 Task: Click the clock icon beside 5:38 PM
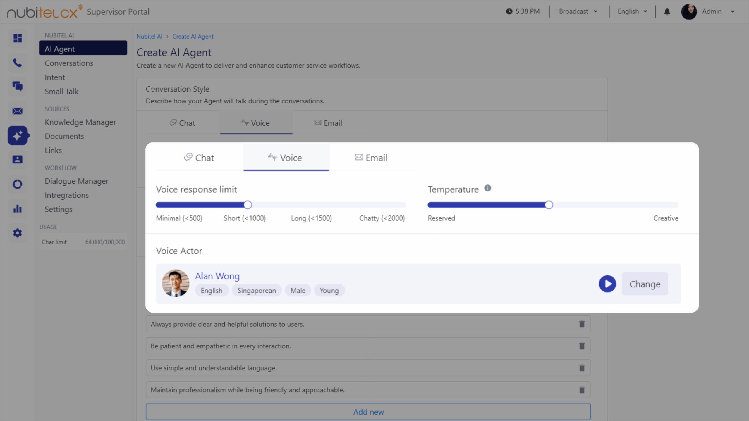pyautogui.click(x=509, y=11)
